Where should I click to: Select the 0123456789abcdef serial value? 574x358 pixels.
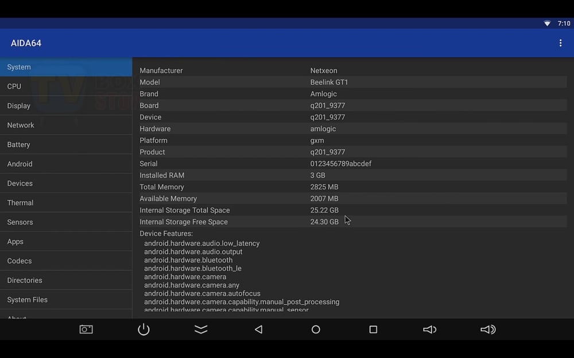[341, 164]
